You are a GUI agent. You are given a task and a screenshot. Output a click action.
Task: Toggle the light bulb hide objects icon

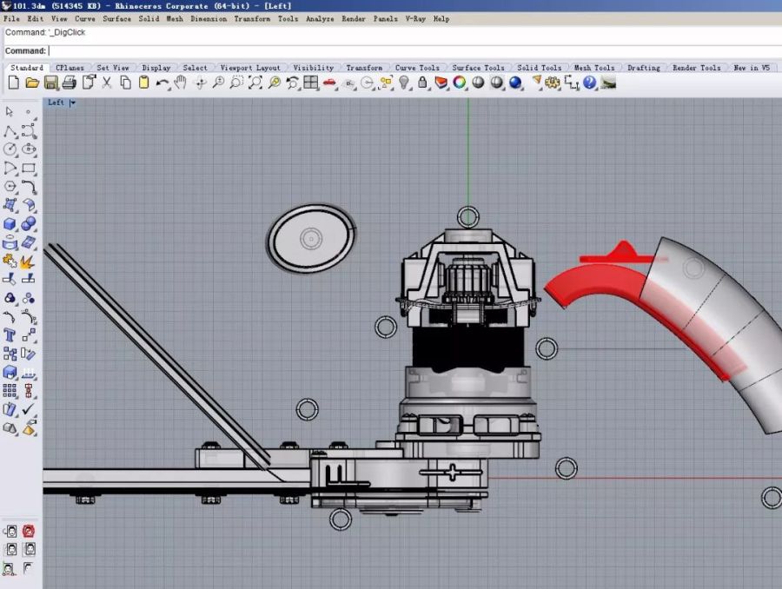[404, 83]
